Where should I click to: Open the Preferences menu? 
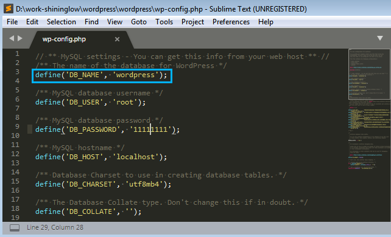click(231, 22)
